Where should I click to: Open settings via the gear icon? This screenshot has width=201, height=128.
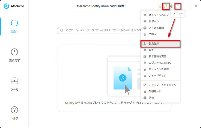tap(172, 6)
